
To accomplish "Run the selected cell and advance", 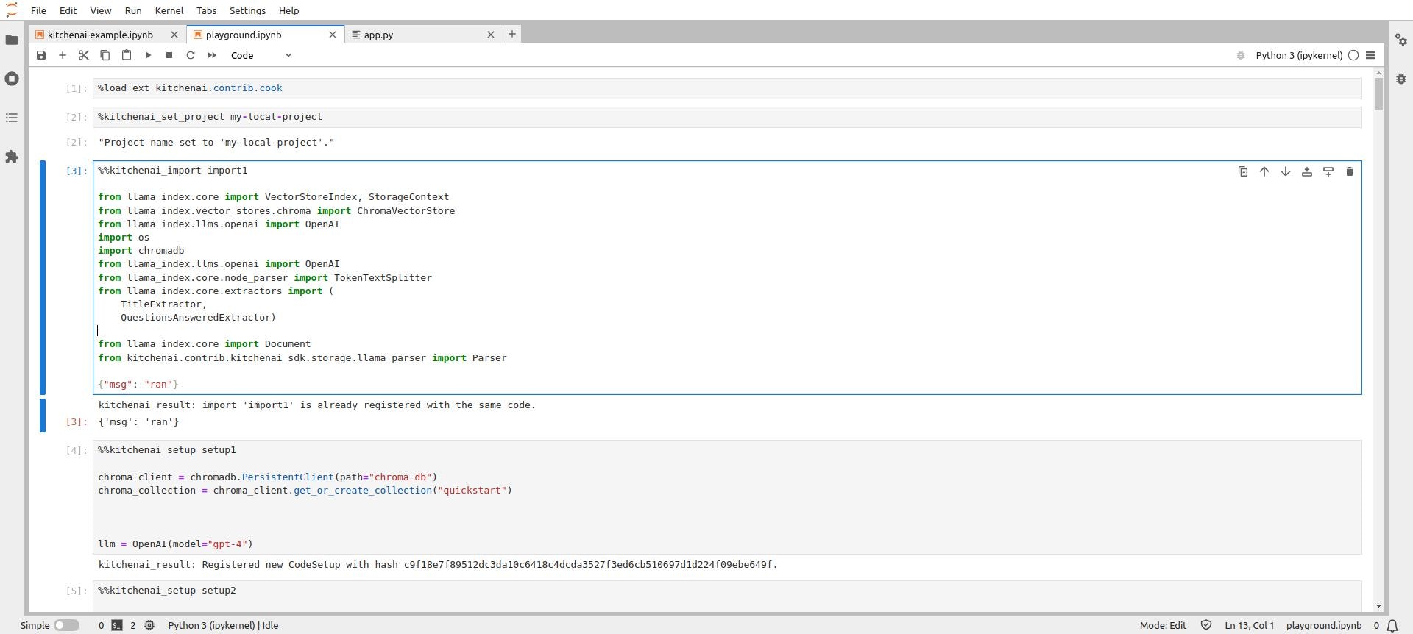I will [x=148, y=55].
